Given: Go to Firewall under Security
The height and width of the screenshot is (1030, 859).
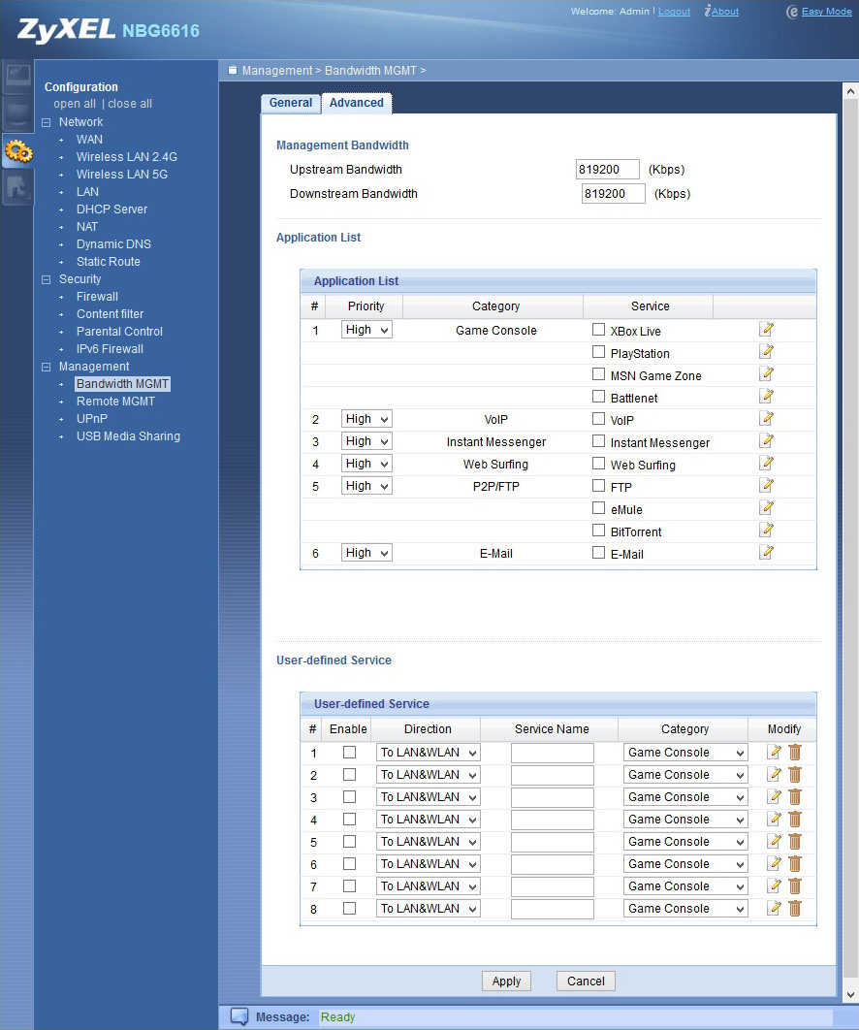Looking at the screenshot, I should (97, 296).
